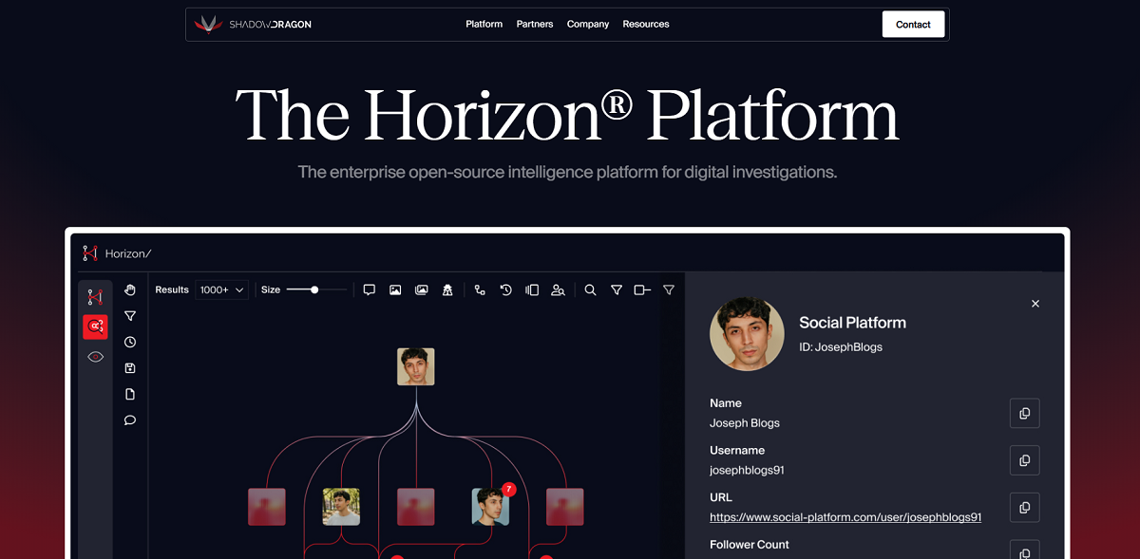Image resolution: width=1140 pixels, height=559 pixels.
Task: Toggle the eye visibility icon in sidebar
Action: tap(95, 357)
